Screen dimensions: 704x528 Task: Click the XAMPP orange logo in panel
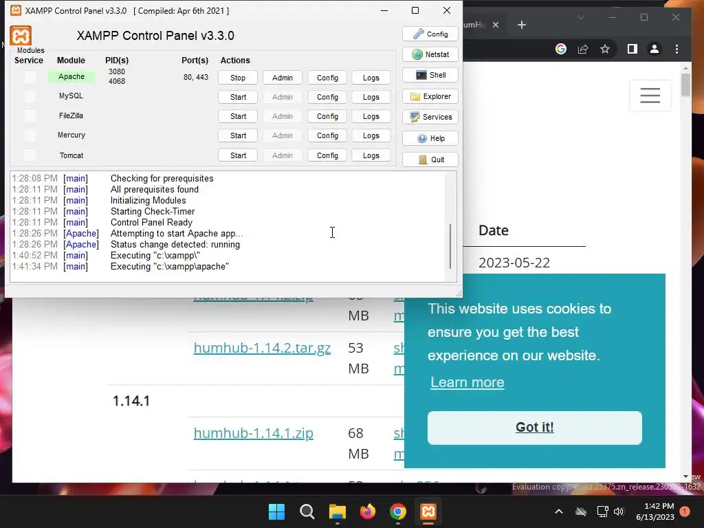pos(21,36)
